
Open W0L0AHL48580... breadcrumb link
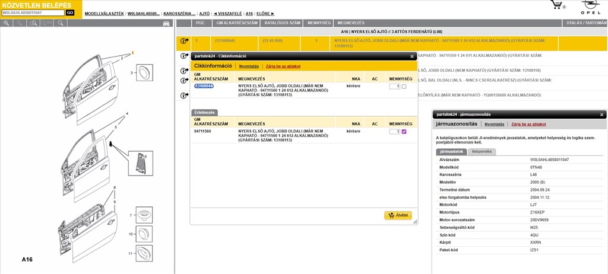click(x=144, y=14)
